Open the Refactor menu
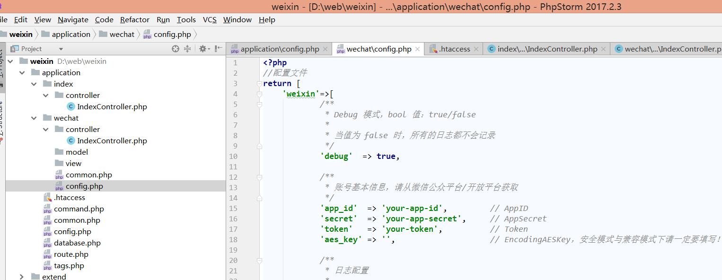The image size is (722, 280). pos(134,19)
